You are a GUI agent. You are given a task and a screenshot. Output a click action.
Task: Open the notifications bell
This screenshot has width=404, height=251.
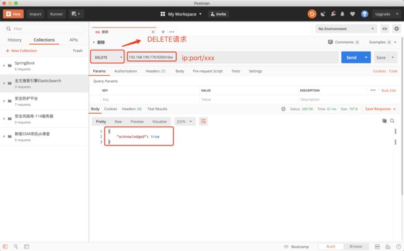(342, 14)
